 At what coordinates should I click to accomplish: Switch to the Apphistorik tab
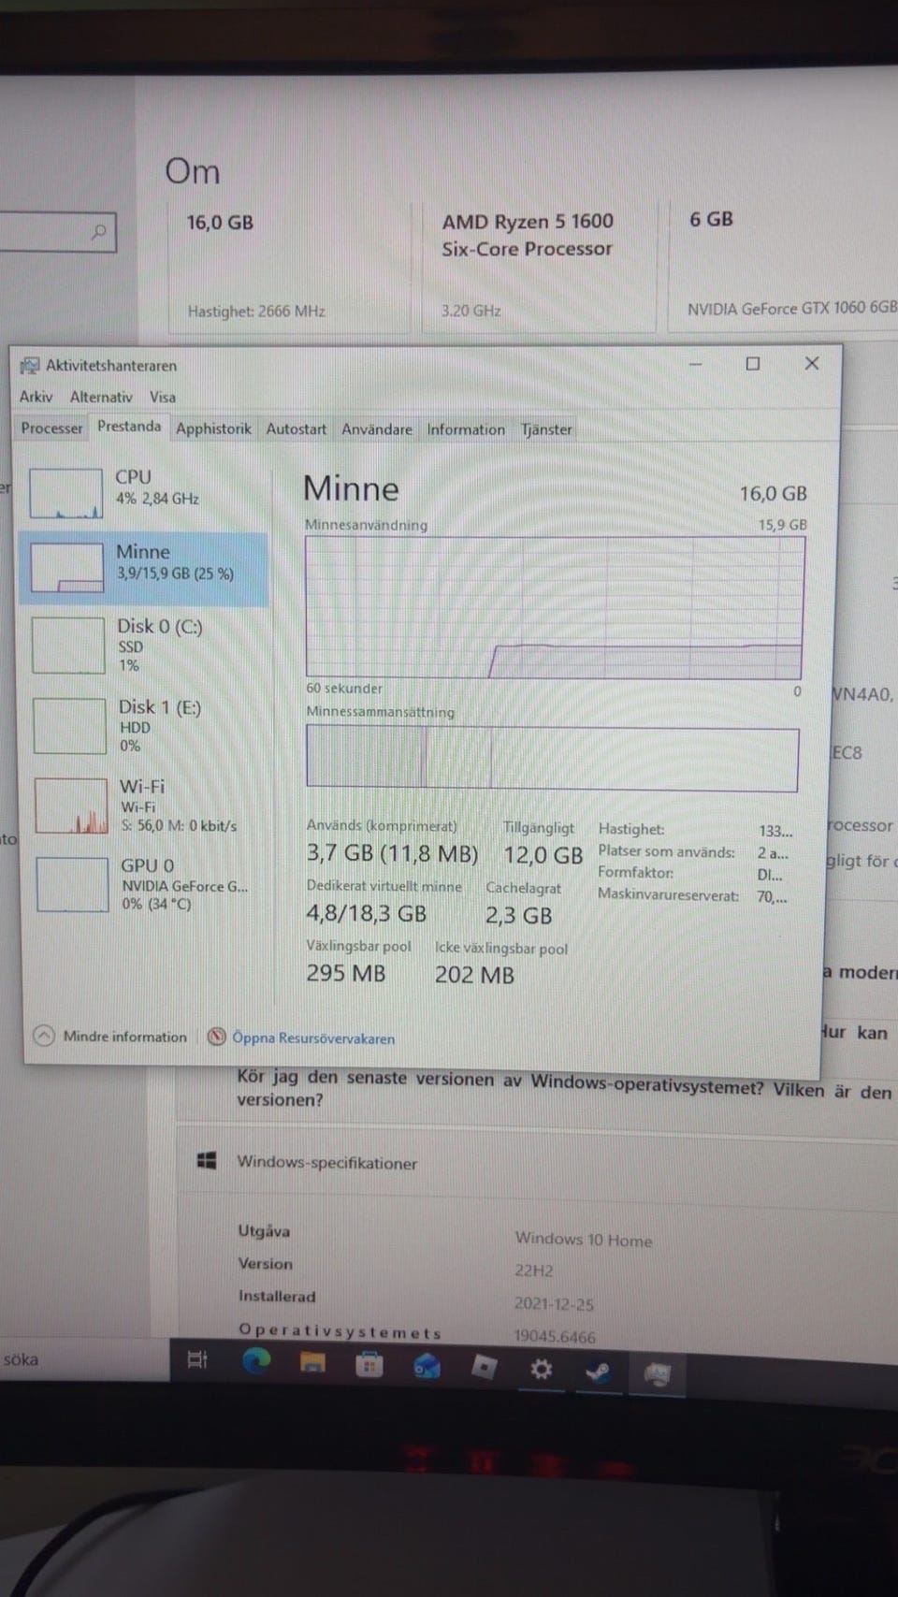[x=213, y=428]
